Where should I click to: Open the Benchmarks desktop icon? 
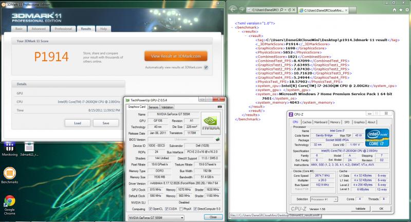coord(10,175)
